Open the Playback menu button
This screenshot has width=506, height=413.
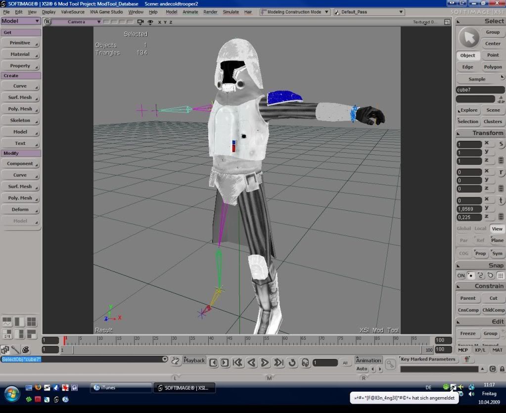pos(194,361)
